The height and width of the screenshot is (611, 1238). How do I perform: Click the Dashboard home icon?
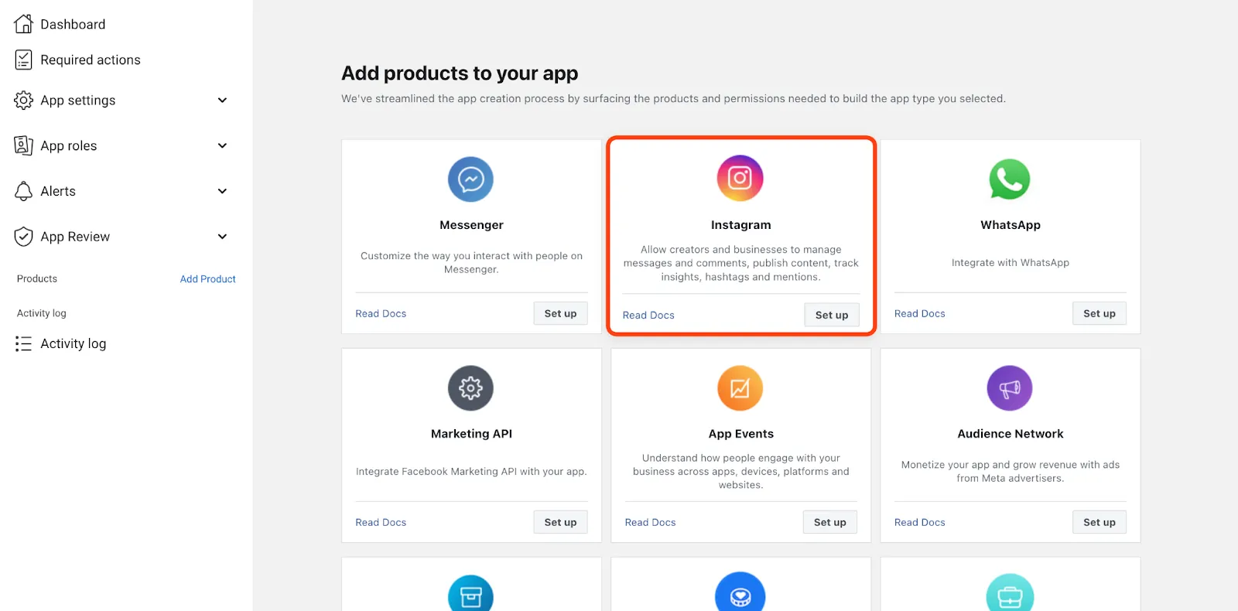point(24,24)
